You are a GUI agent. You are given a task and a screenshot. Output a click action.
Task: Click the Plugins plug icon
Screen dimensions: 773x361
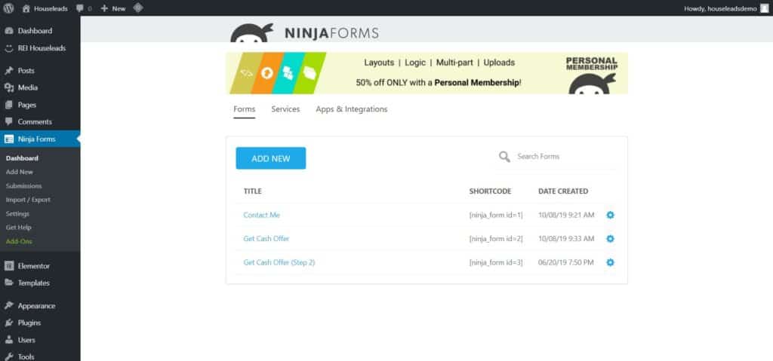(9, 323)
